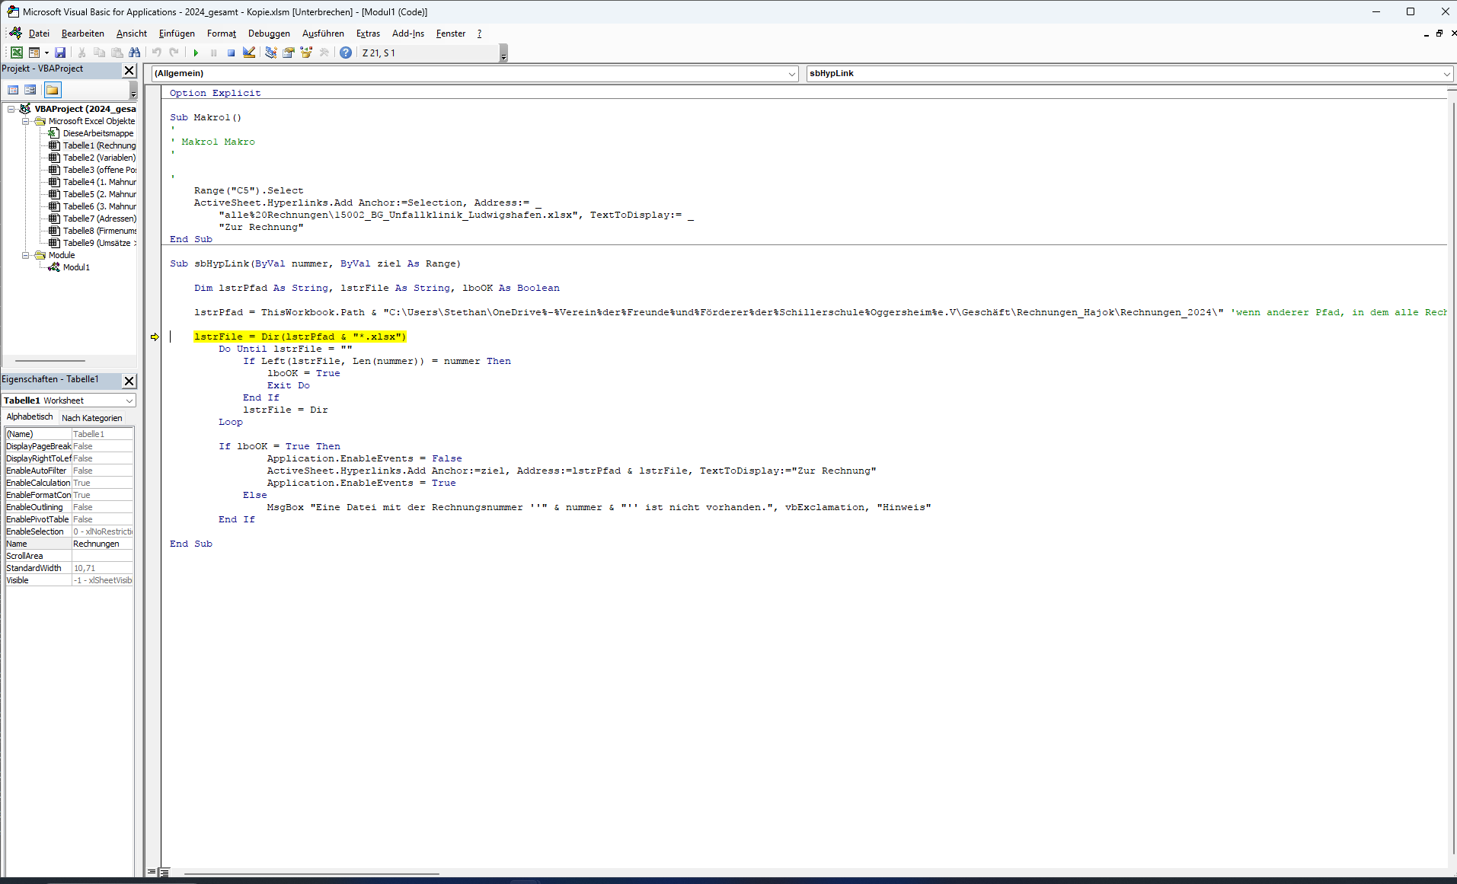The image size is (1457, 884).
Task: Collapse the Microsoft Excel Objekte folder
Action: (x=25, y=121)
